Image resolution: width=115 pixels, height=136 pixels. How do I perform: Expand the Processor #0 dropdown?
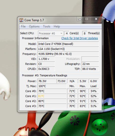pos(51,33)
